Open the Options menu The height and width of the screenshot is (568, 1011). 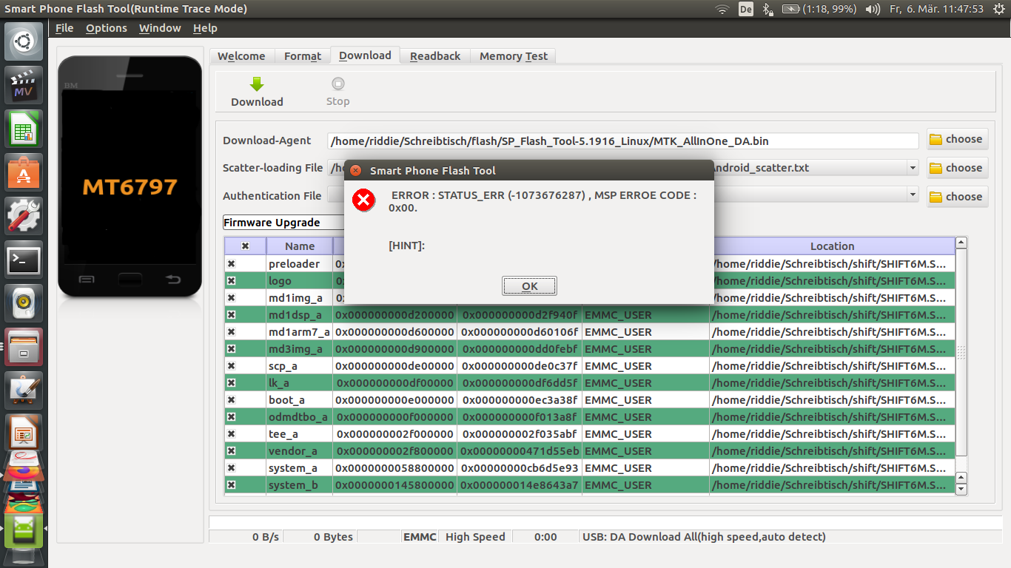[x=106, y=28]
